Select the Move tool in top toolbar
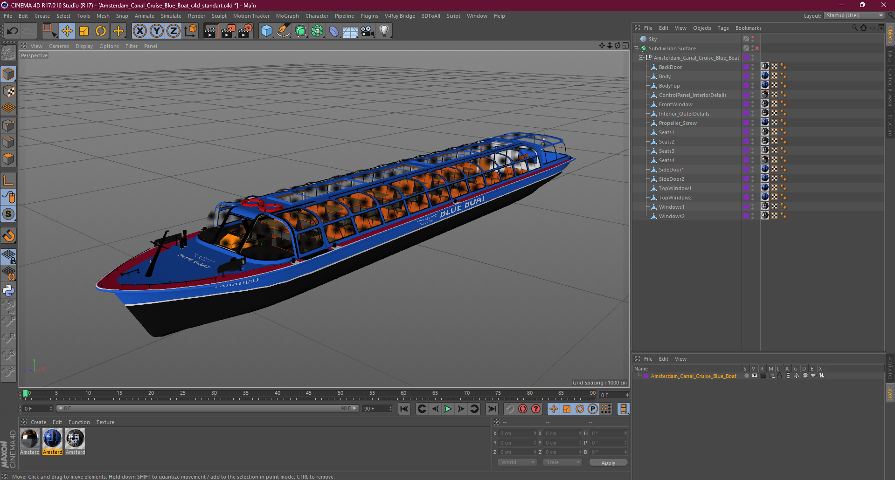 click(67, 31)
